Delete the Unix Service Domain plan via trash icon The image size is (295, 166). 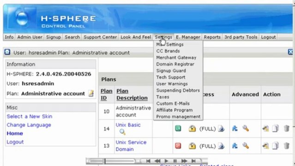[286, 146]
